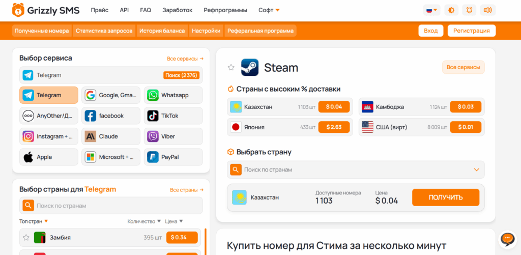This screenshot has width=521, height=255.
Task: Click the 1 103 available numbers value
Action: (324, 201)
